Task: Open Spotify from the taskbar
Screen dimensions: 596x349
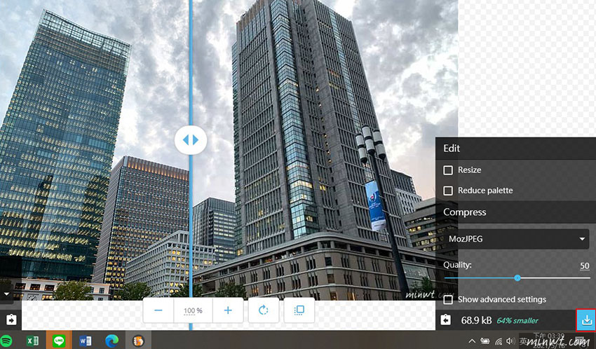Action: click(x=6, y=341)
